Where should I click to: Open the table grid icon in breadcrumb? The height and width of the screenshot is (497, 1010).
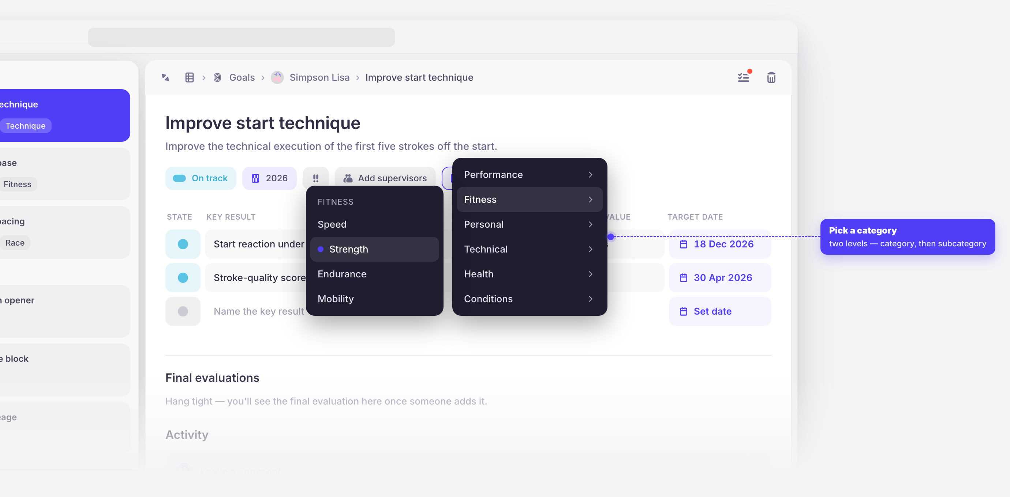[x=190, y=77]
